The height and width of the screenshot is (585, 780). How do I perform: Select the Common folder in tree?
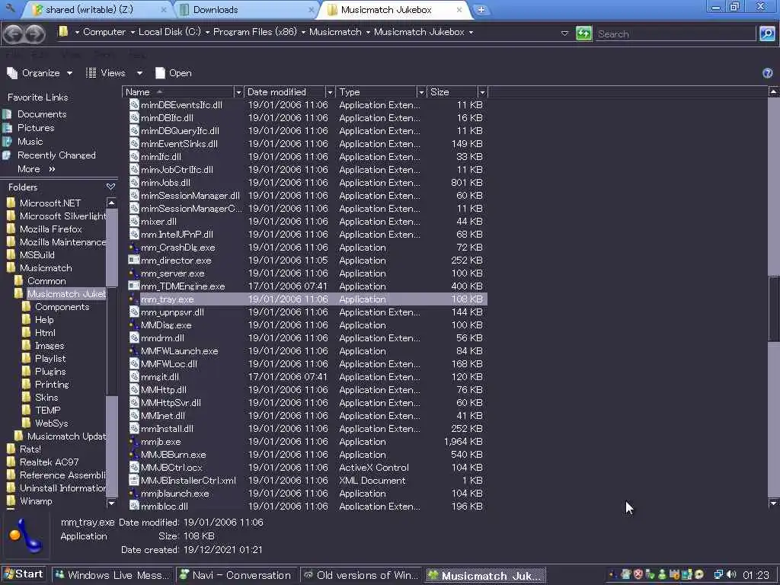click(46, 281)
